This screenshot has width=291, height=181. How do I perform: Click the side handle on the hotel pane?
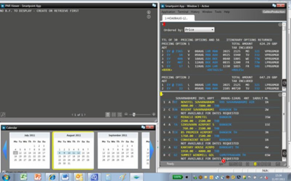point(284,153)
